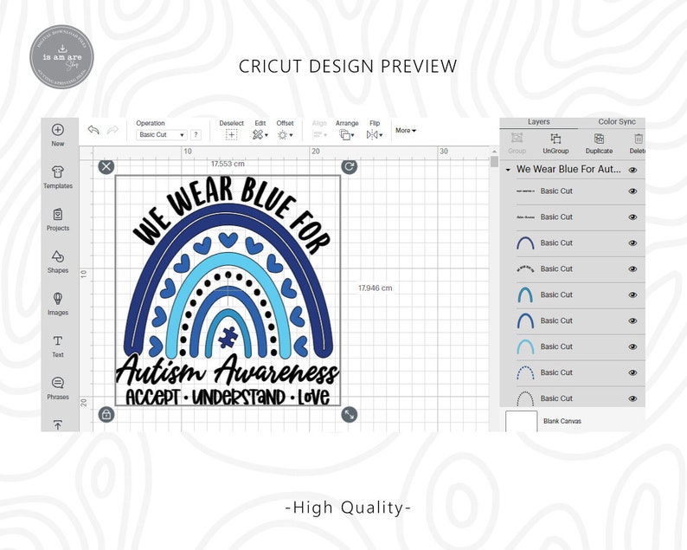Click the canvas scrollbar up arrow

click(x=494, y=152)
